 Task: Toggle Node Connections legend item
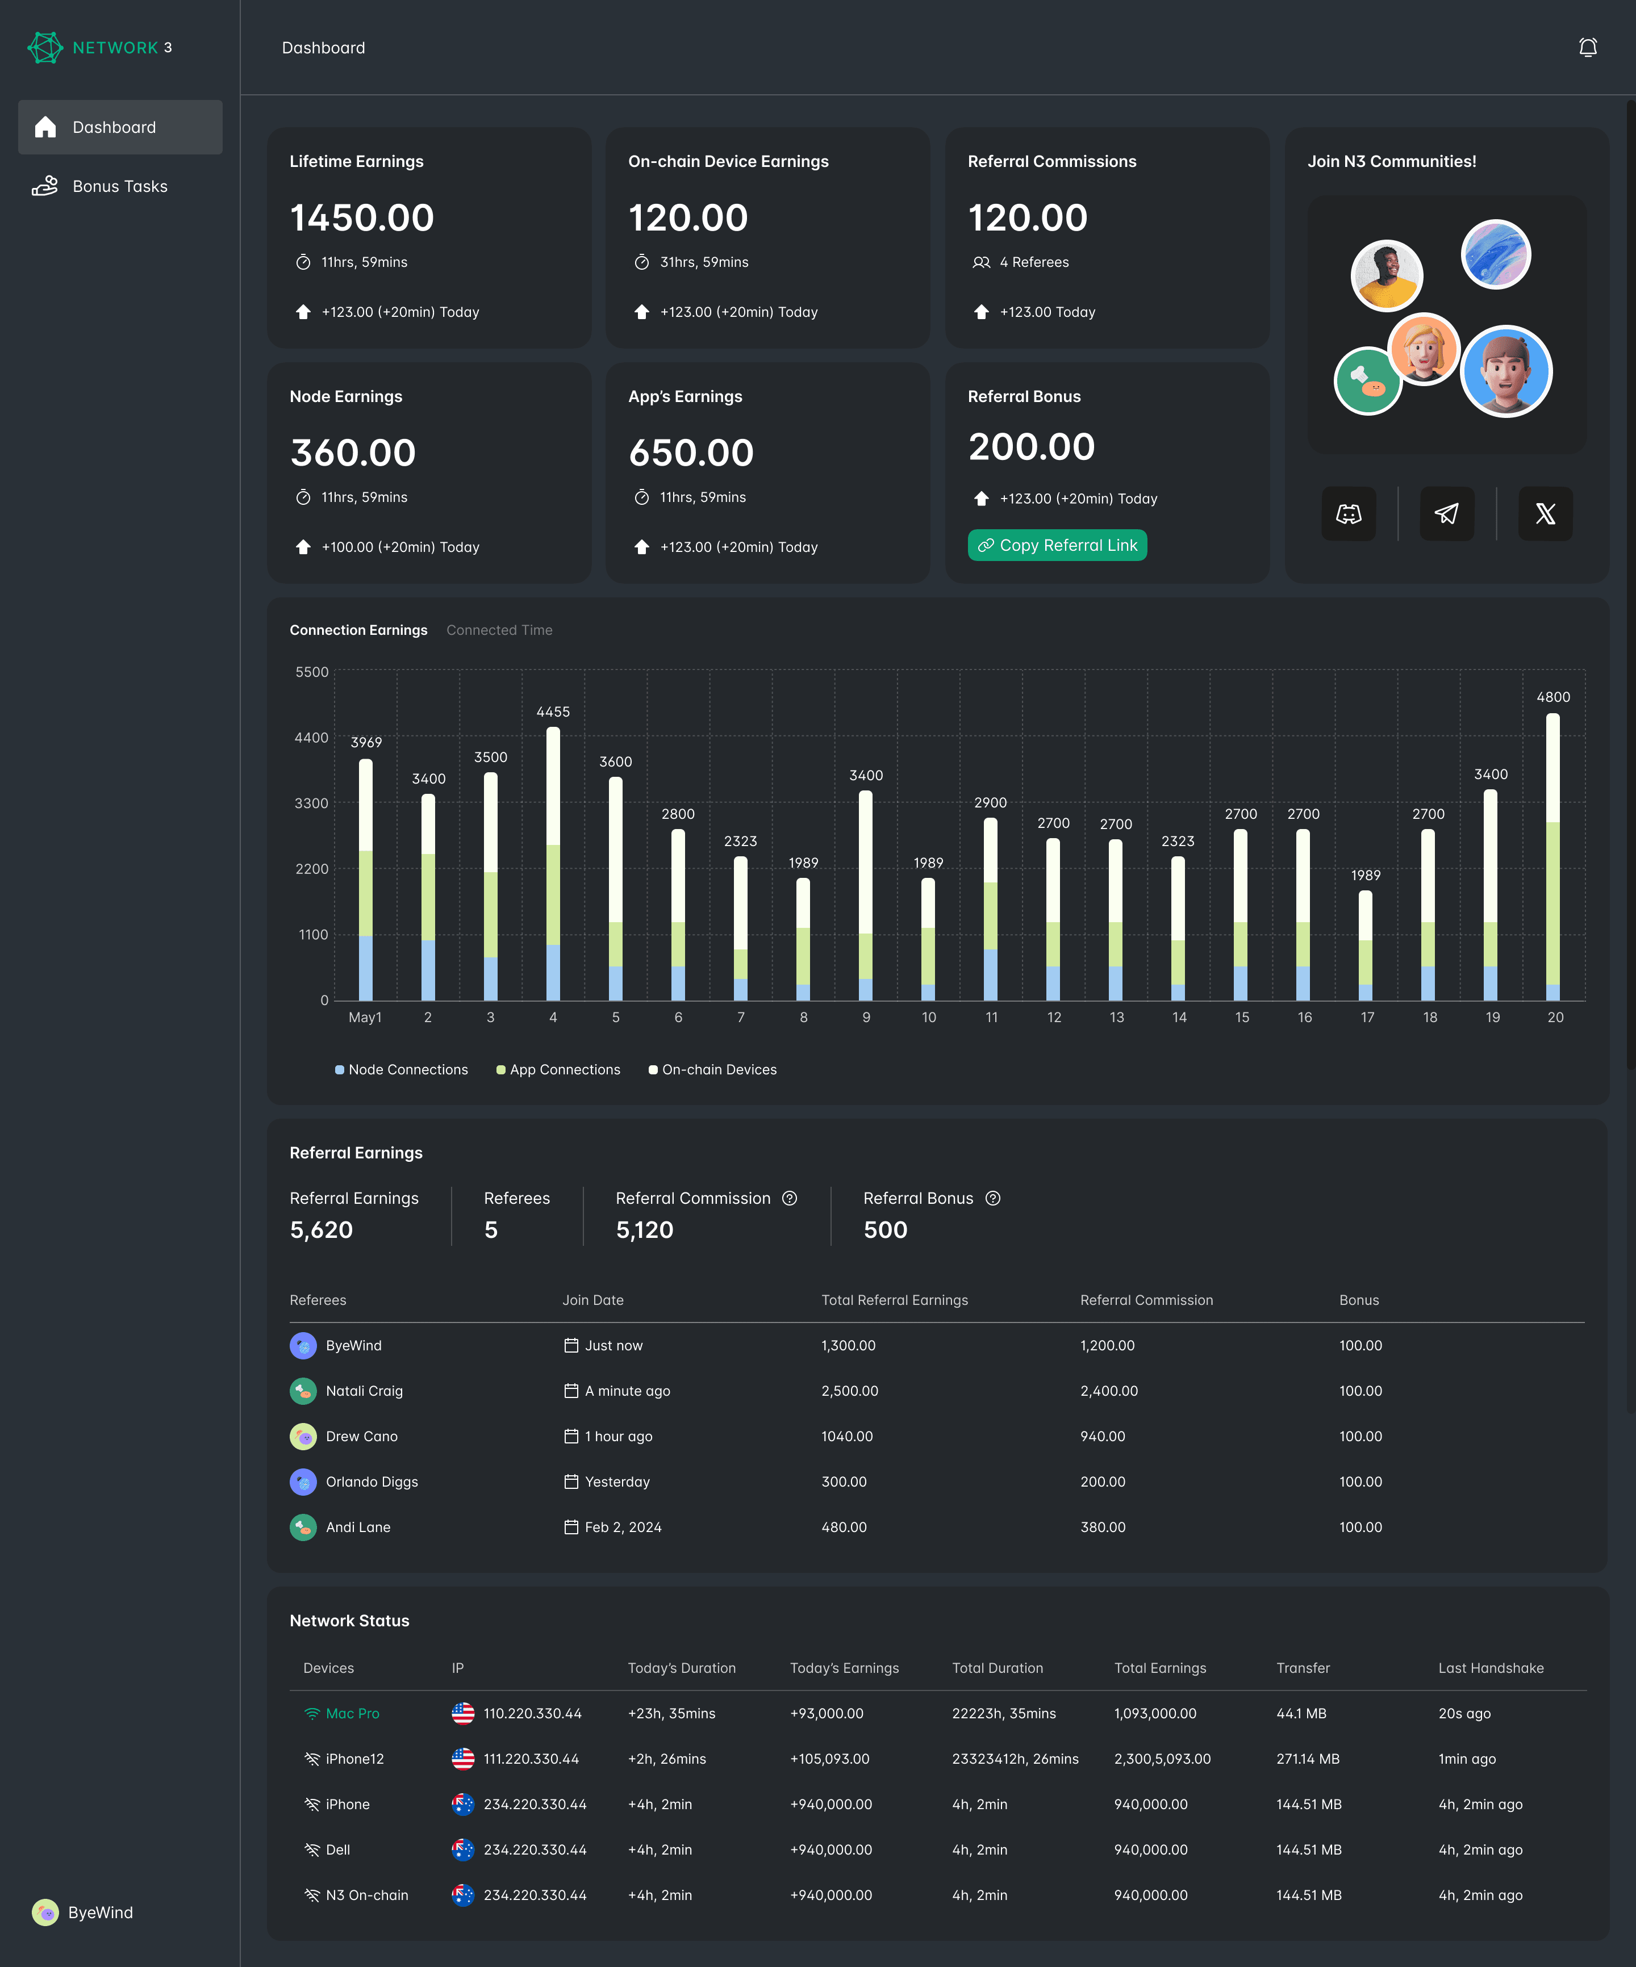(x=401, y=1070)
